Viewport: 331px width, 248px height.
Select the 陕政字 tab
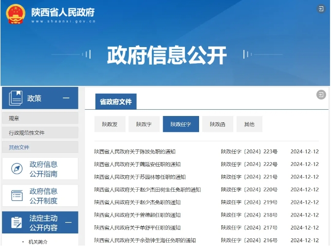click(x=144, y=124)
